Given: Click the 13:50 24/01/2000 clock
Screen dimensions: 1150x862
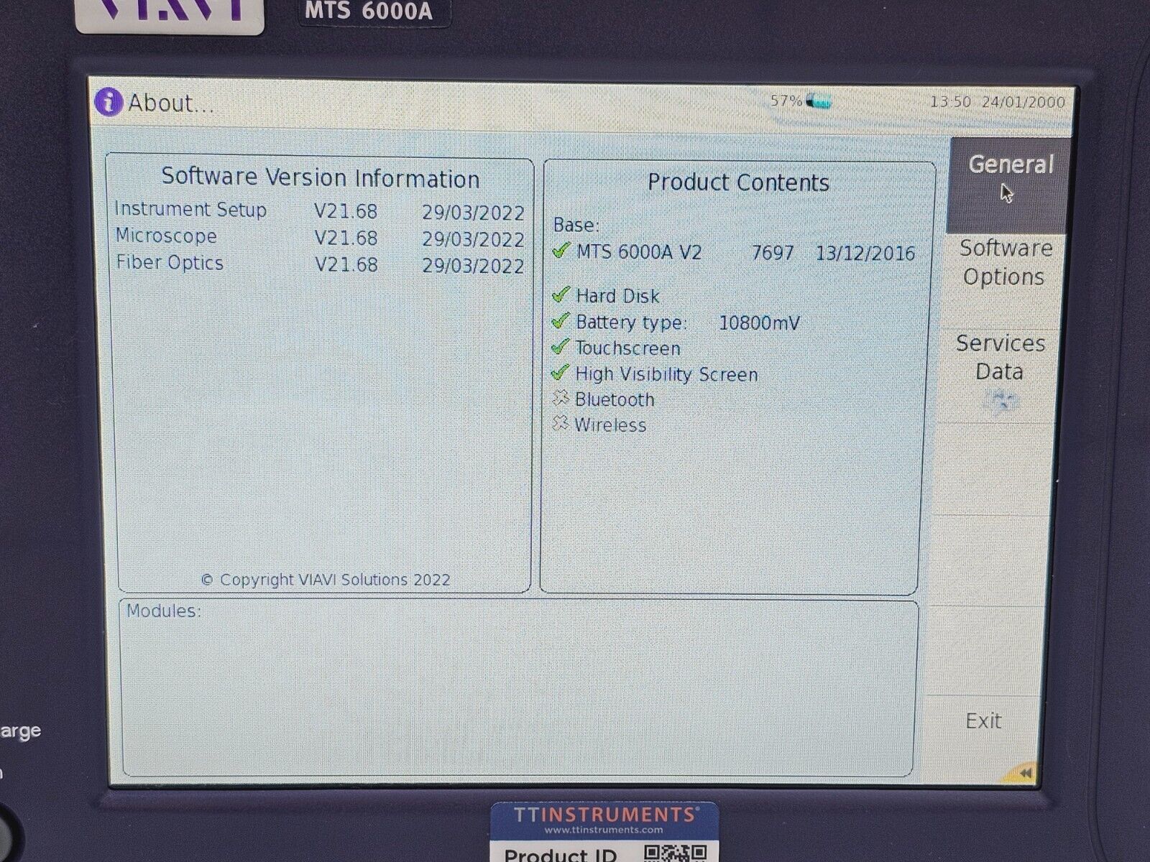Looking at the screenshot, I should pyautogui.click(x=997, y=102).
